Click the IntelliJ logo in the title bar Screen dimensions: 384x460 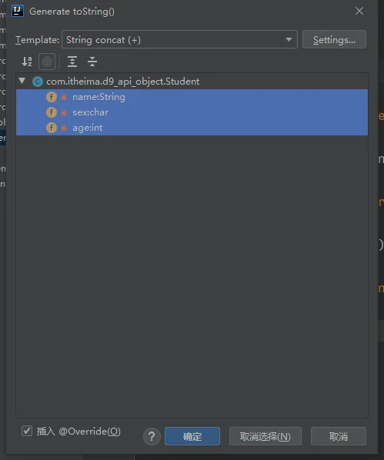click(18, 11)
